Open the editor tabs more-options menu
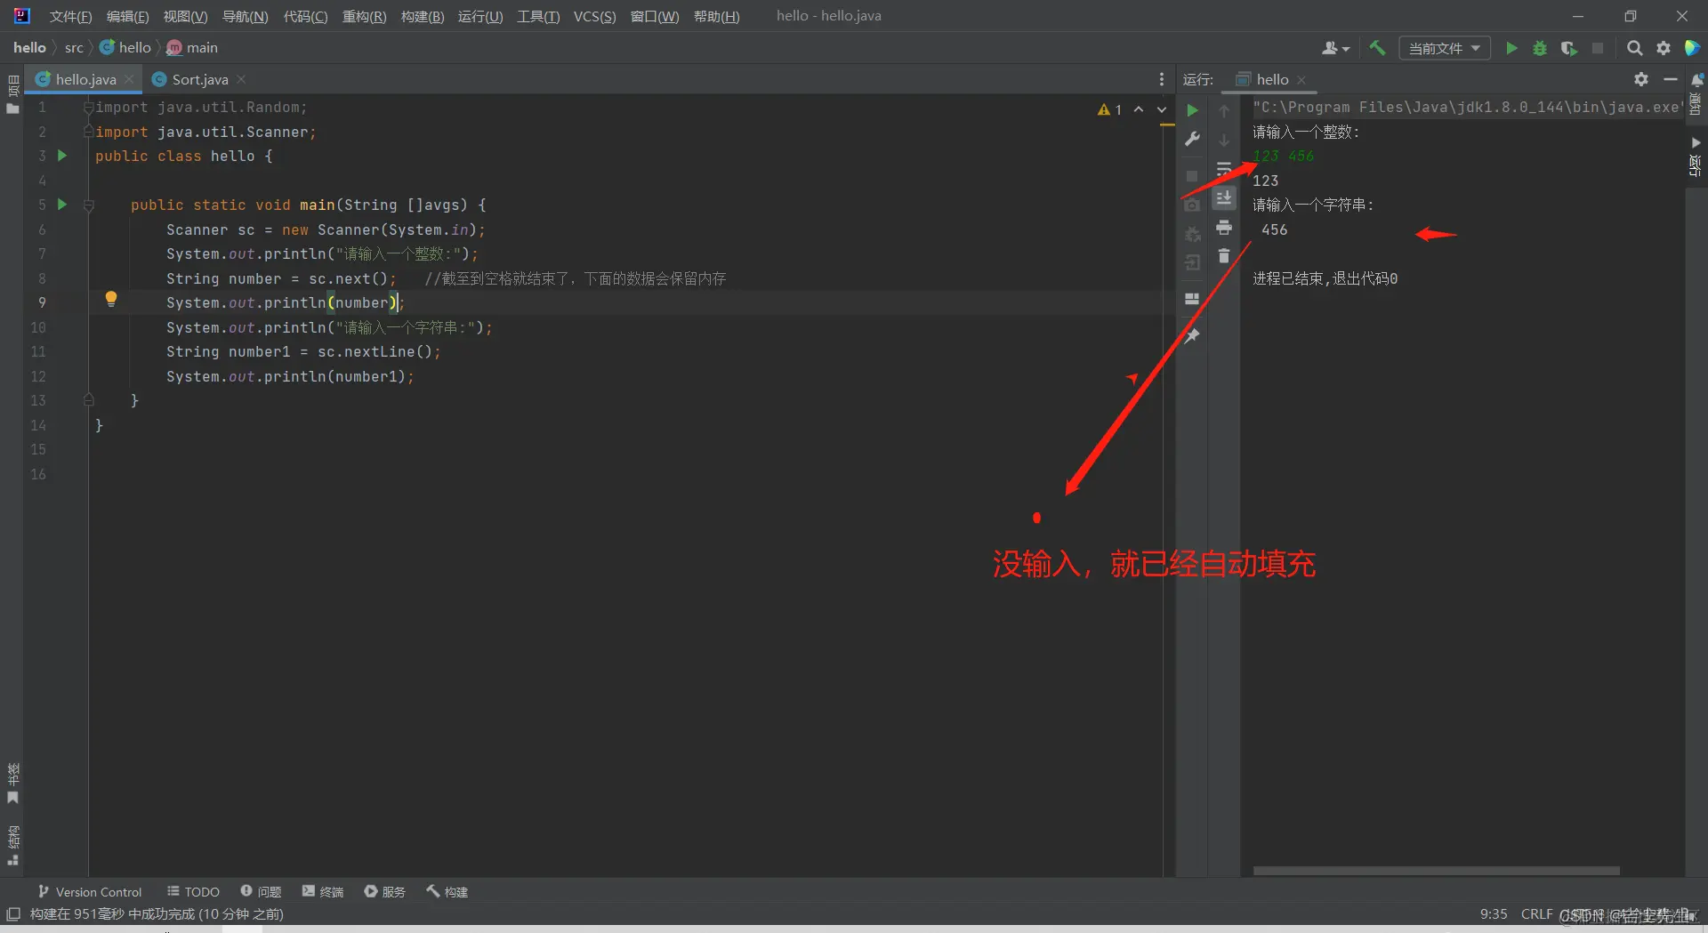This screenshot has width=1708, height=933. [x=1161, y=79]
